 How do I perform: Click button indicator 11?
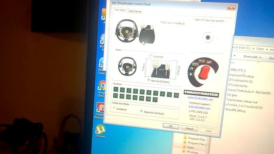(115, 95)
